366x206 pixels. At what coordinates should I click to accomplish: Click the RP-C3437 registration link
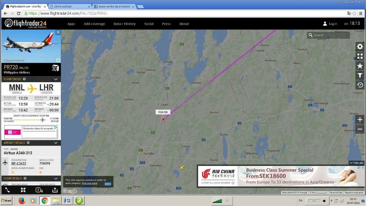point(19,163)
